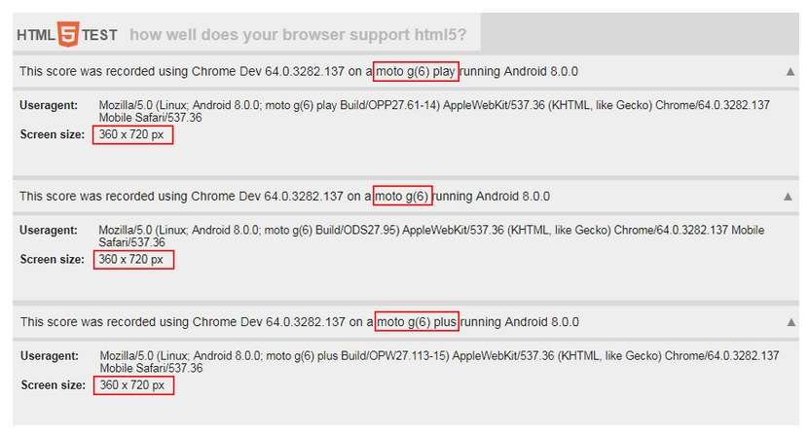
Task: Click the ODS27.95 build useragent string
Action: click(431, 236)
